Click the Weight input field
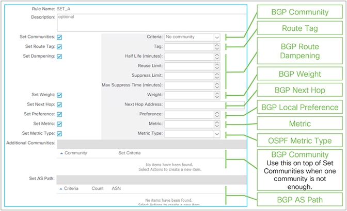This screenshot has width=347, height=211. pos(190,95)
